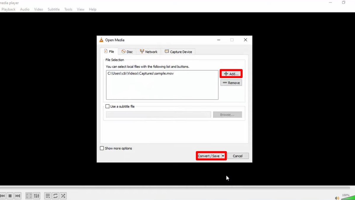Open the Tools menu
355x200 pixels.
pyautogui.click(x=68, y=9)
